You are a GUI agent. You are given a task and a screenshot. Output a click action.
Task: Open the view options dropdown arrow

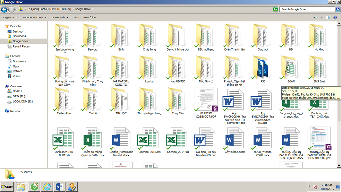tap(322, 17)
